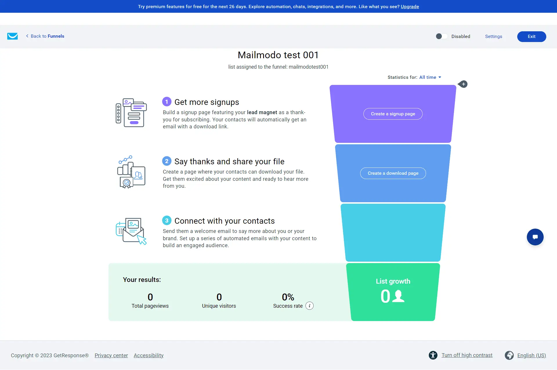Click the signup page illustration icon
557x370 pixels.
click(x=131, y=113)
